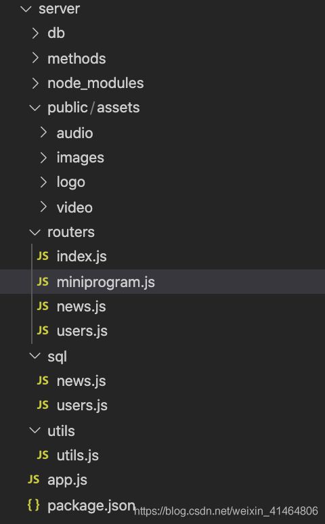
Task: Open news.js under sql folder
Action: tap(81, 380)
